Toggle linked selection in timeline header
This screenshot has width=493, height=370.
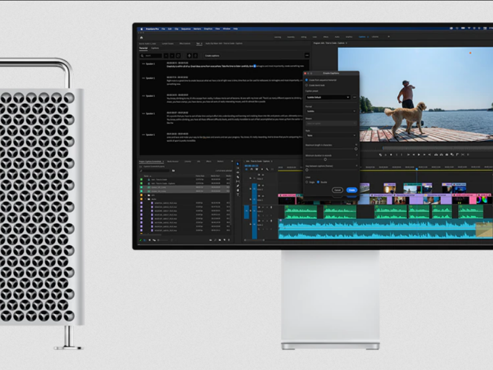[x=256, y=169]
